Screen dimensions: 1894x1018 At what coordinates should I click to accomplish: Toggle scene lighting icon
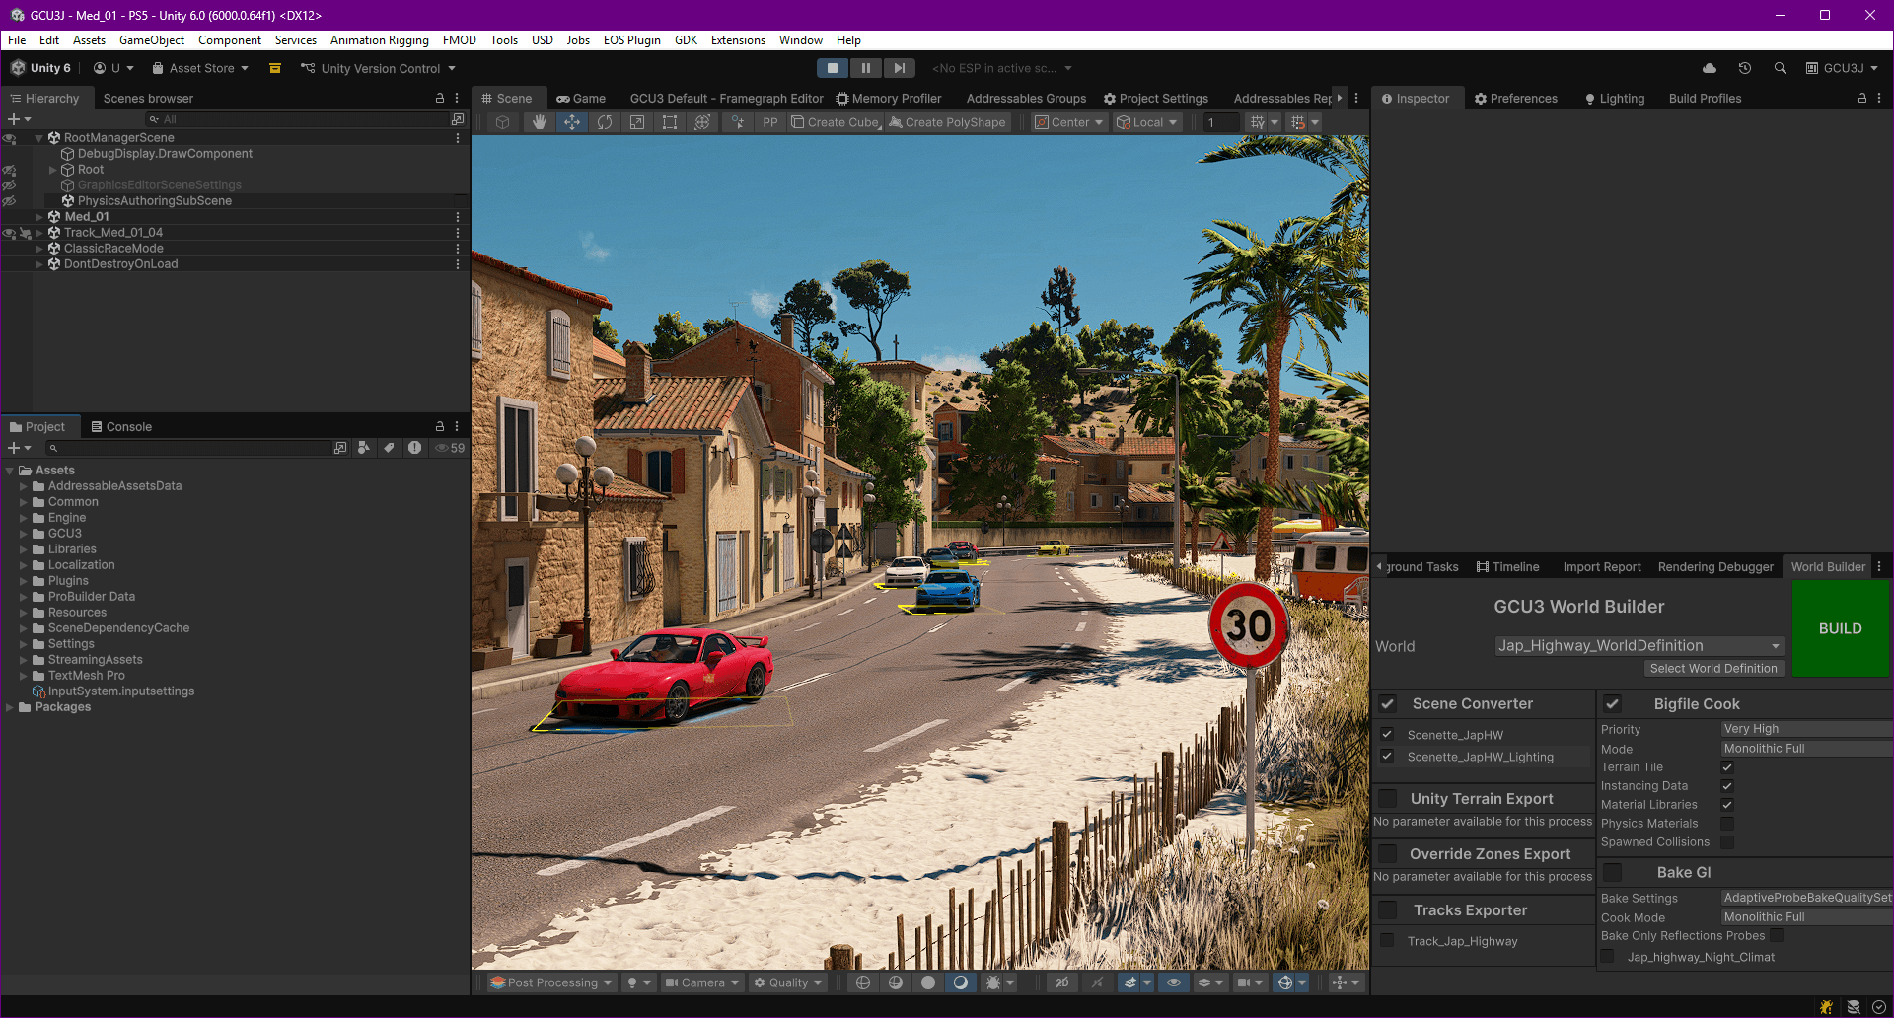(x=632, y=982)
